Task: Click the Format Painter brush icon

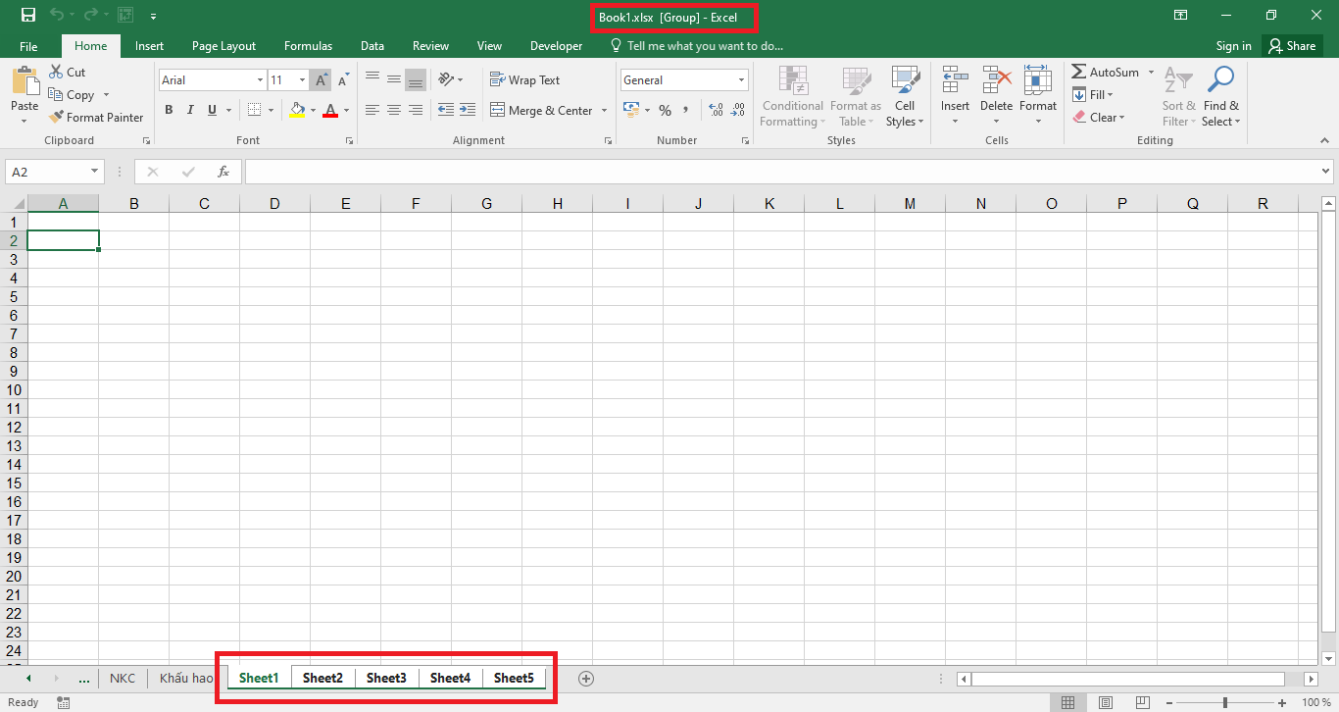Action: pos(56,118)
